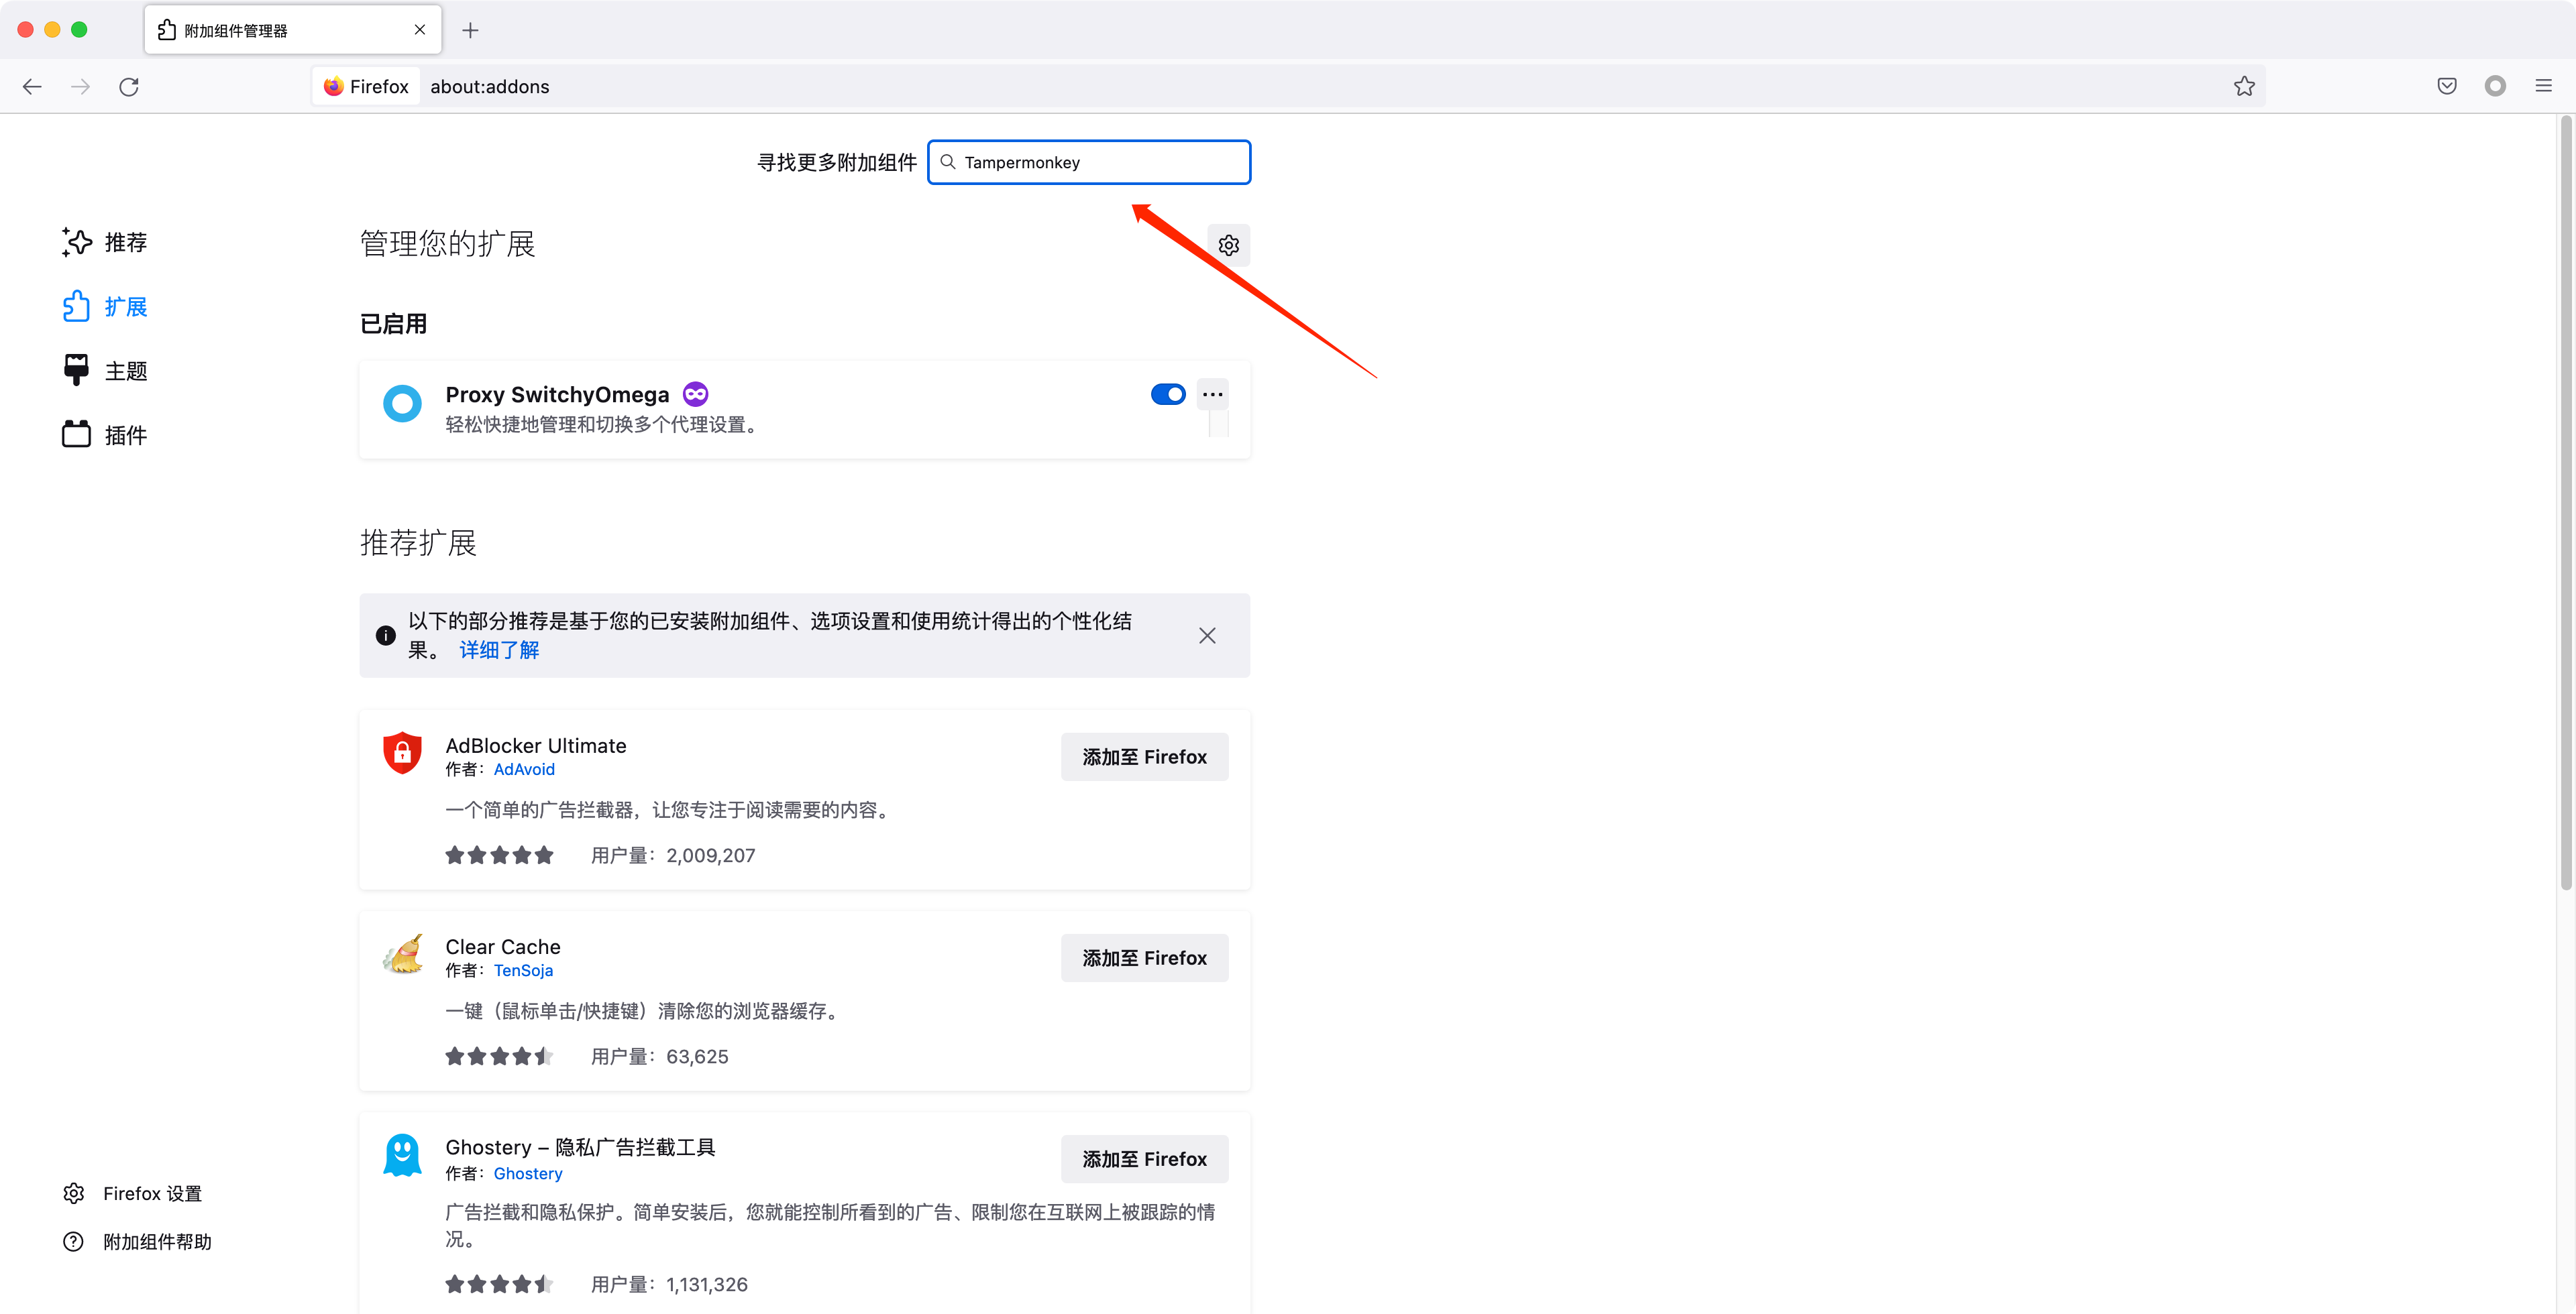
Task: Click the 附加组件帮助 question mark icon
Action: coord(74,1241)
